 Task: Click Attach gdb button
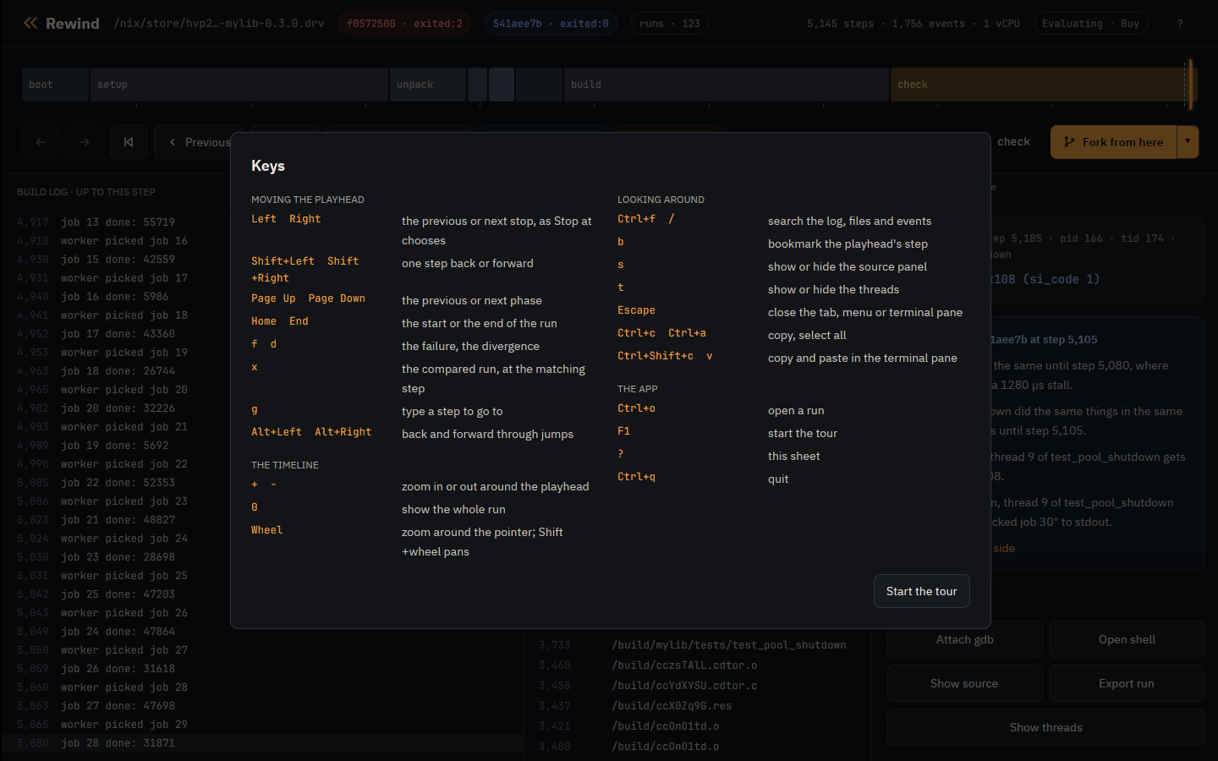[965, 639]
